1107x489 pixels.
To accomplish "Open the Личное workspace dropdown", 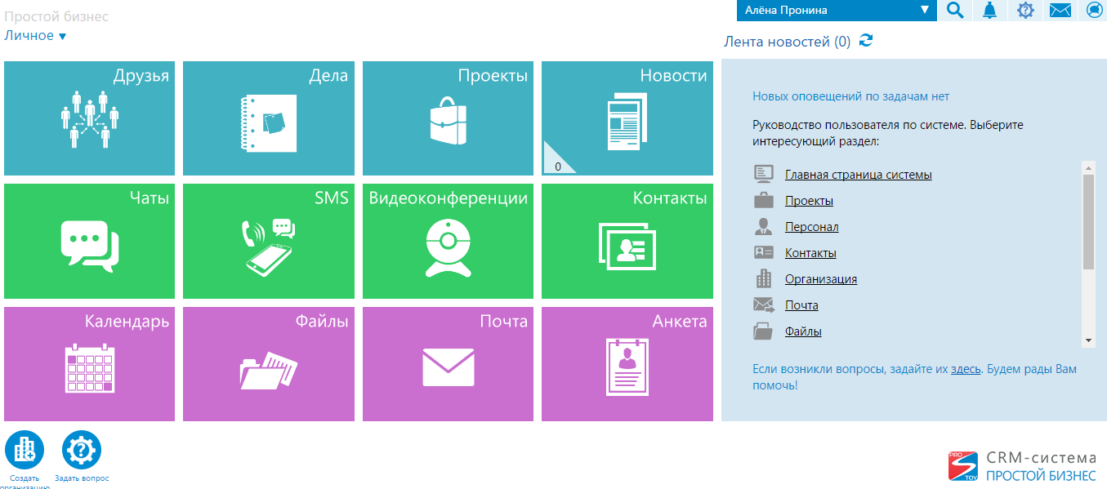I will pyautogui.click(x=35, y=36).
